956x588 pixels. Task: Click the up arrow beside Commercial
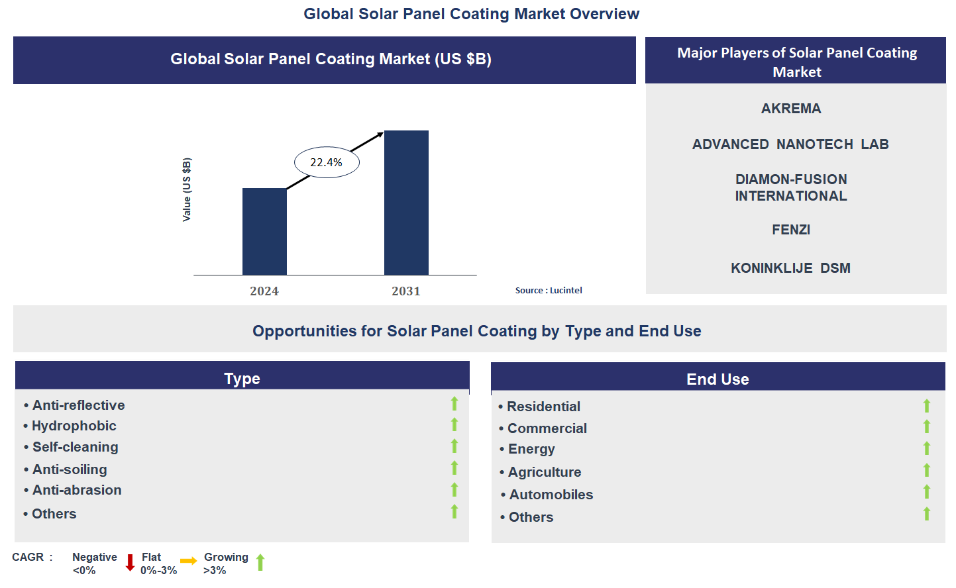pos(927,427)
